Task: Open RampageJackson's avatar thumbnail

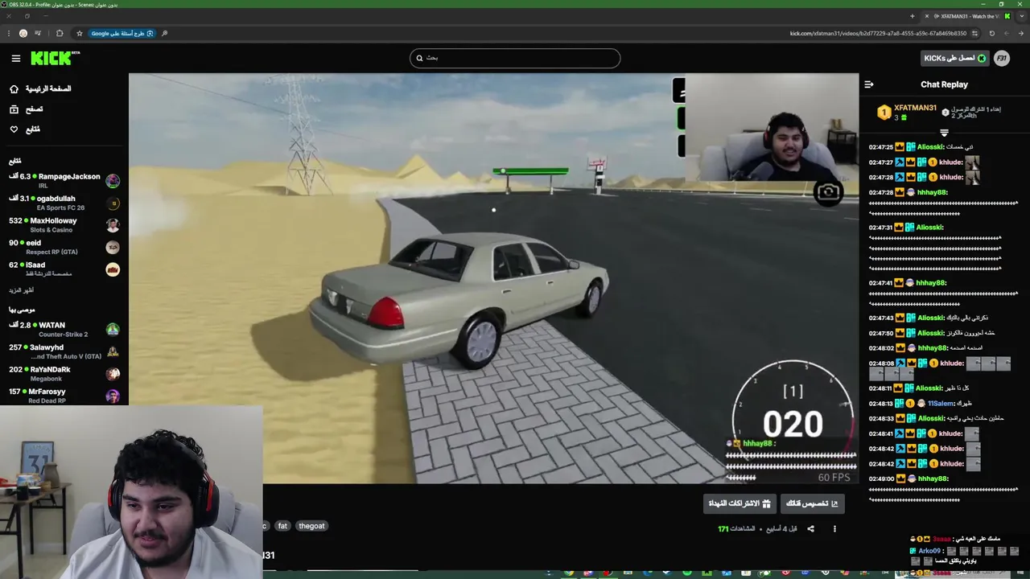Action: click(113, 182)
